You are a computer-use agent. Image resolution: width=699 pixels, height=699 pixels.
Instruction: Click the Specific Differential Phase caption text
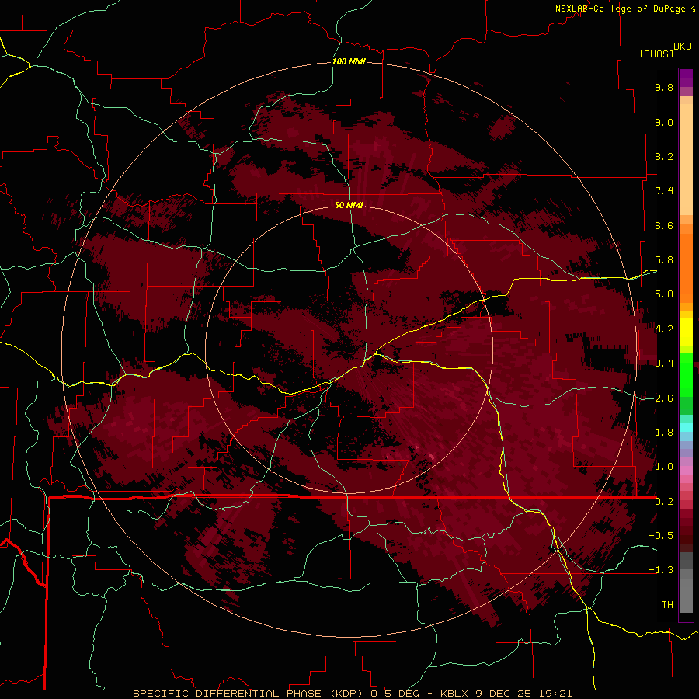coord(352,694)
